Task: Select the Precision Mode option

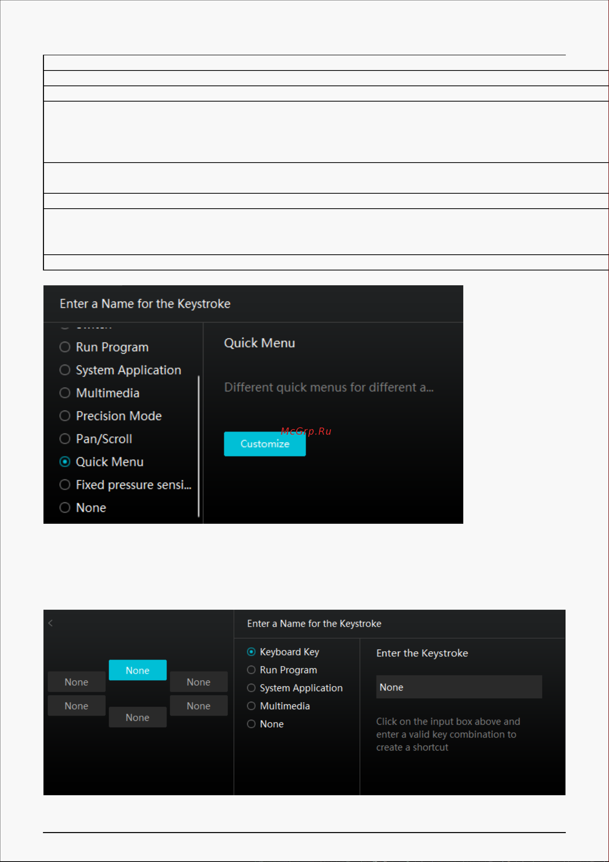Action: (110, 416)
